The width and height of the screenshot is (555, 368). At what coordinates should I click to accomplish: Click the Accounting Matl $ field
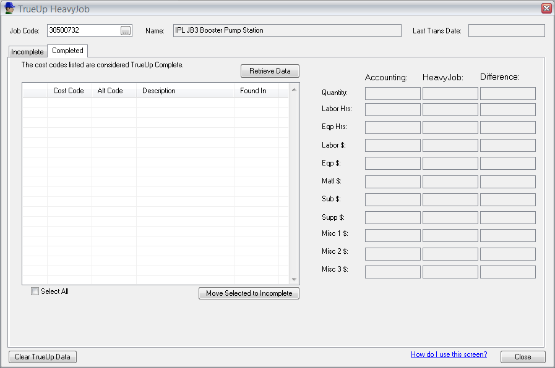(x=393, y=182)
